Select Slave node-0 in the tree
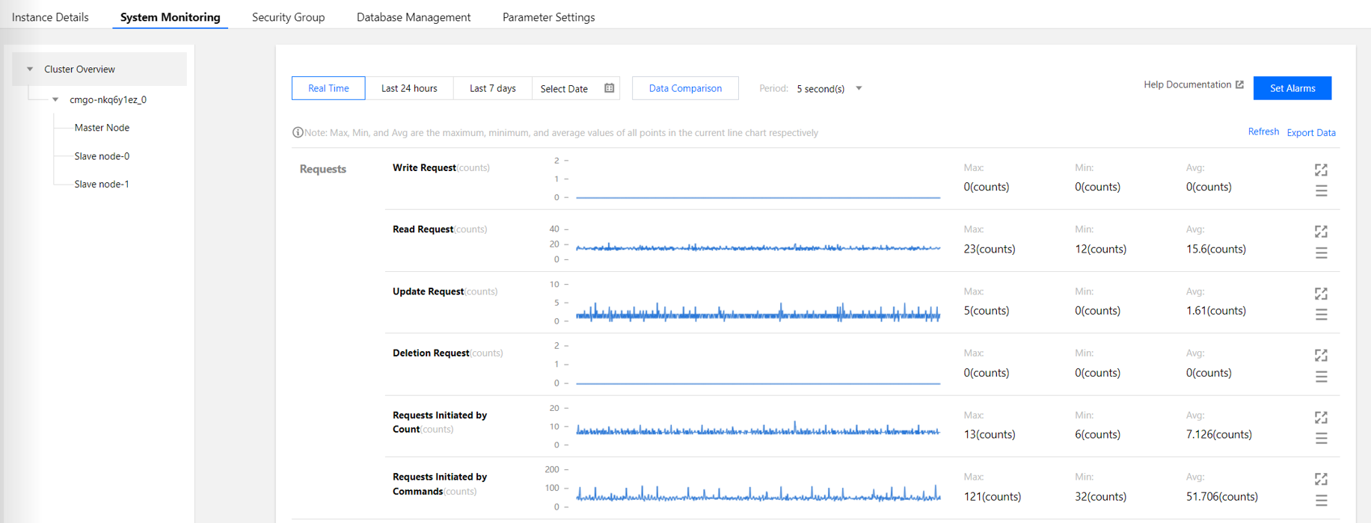The width and height of the screenshot is (1371, 523). [x=102, y=156]
